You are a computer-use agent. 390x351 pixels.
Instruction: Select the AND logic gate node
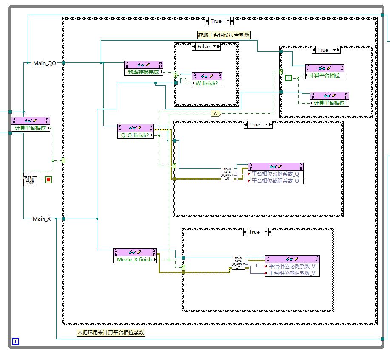[216, 113]
